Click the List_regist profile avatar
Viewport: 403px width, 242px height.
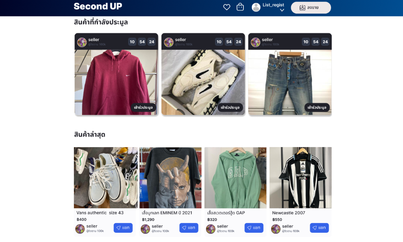click(x=256, y=7)
